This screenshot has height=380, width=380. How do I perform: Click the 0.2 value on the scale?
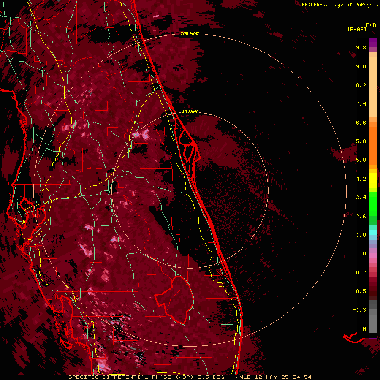pyautogui.click(x=361, y=273)
